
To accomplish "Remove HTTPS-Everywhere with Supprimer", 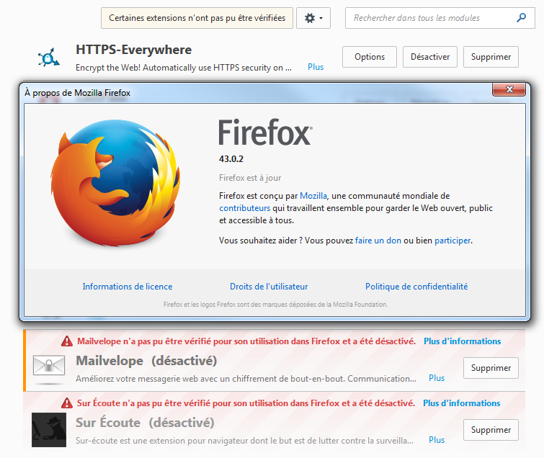I will [x=491, y=57].
